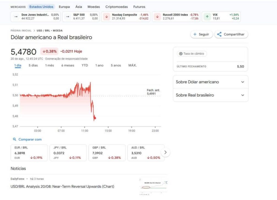Viewport: 277px width, 200px height.
Task: Click the 11:00 time axis label
Action: coord(85,131)
